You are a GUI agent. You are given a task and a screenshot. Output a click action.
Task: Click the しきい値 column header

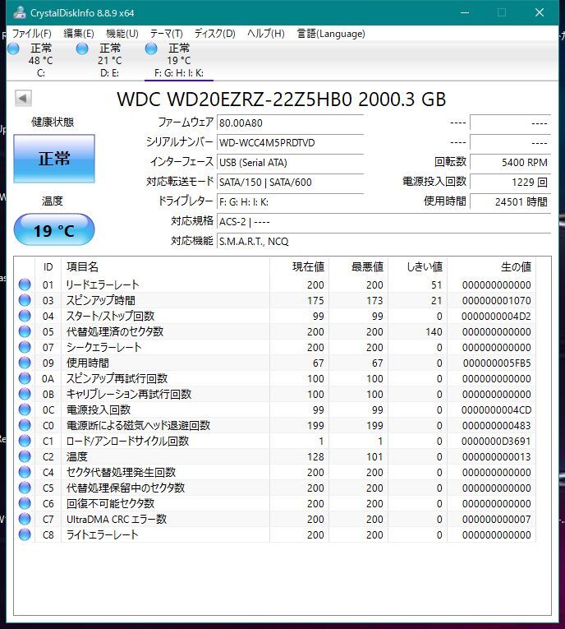425,266
